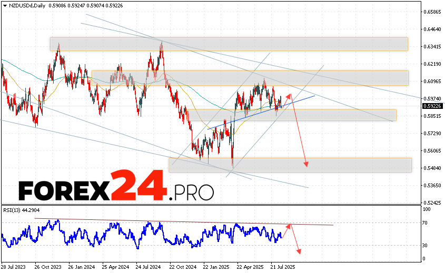Click the RSI 30 level axis label

click(426, 245)
